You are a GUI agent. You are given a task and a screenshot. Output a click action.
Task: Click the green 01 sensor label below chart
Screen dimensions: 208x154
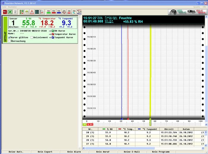coord(84,124)
